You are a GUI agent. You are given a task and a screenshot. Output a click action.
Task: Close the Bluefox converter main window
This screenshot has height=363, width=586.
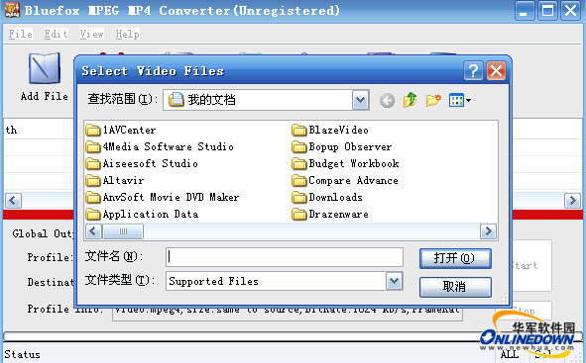pyautogui.click(x=571, y=11)
